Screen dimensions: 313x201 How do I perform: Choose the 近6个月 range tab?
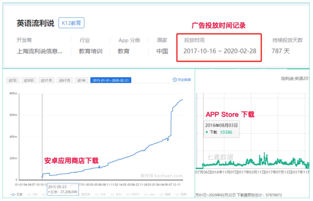[65, 80]
